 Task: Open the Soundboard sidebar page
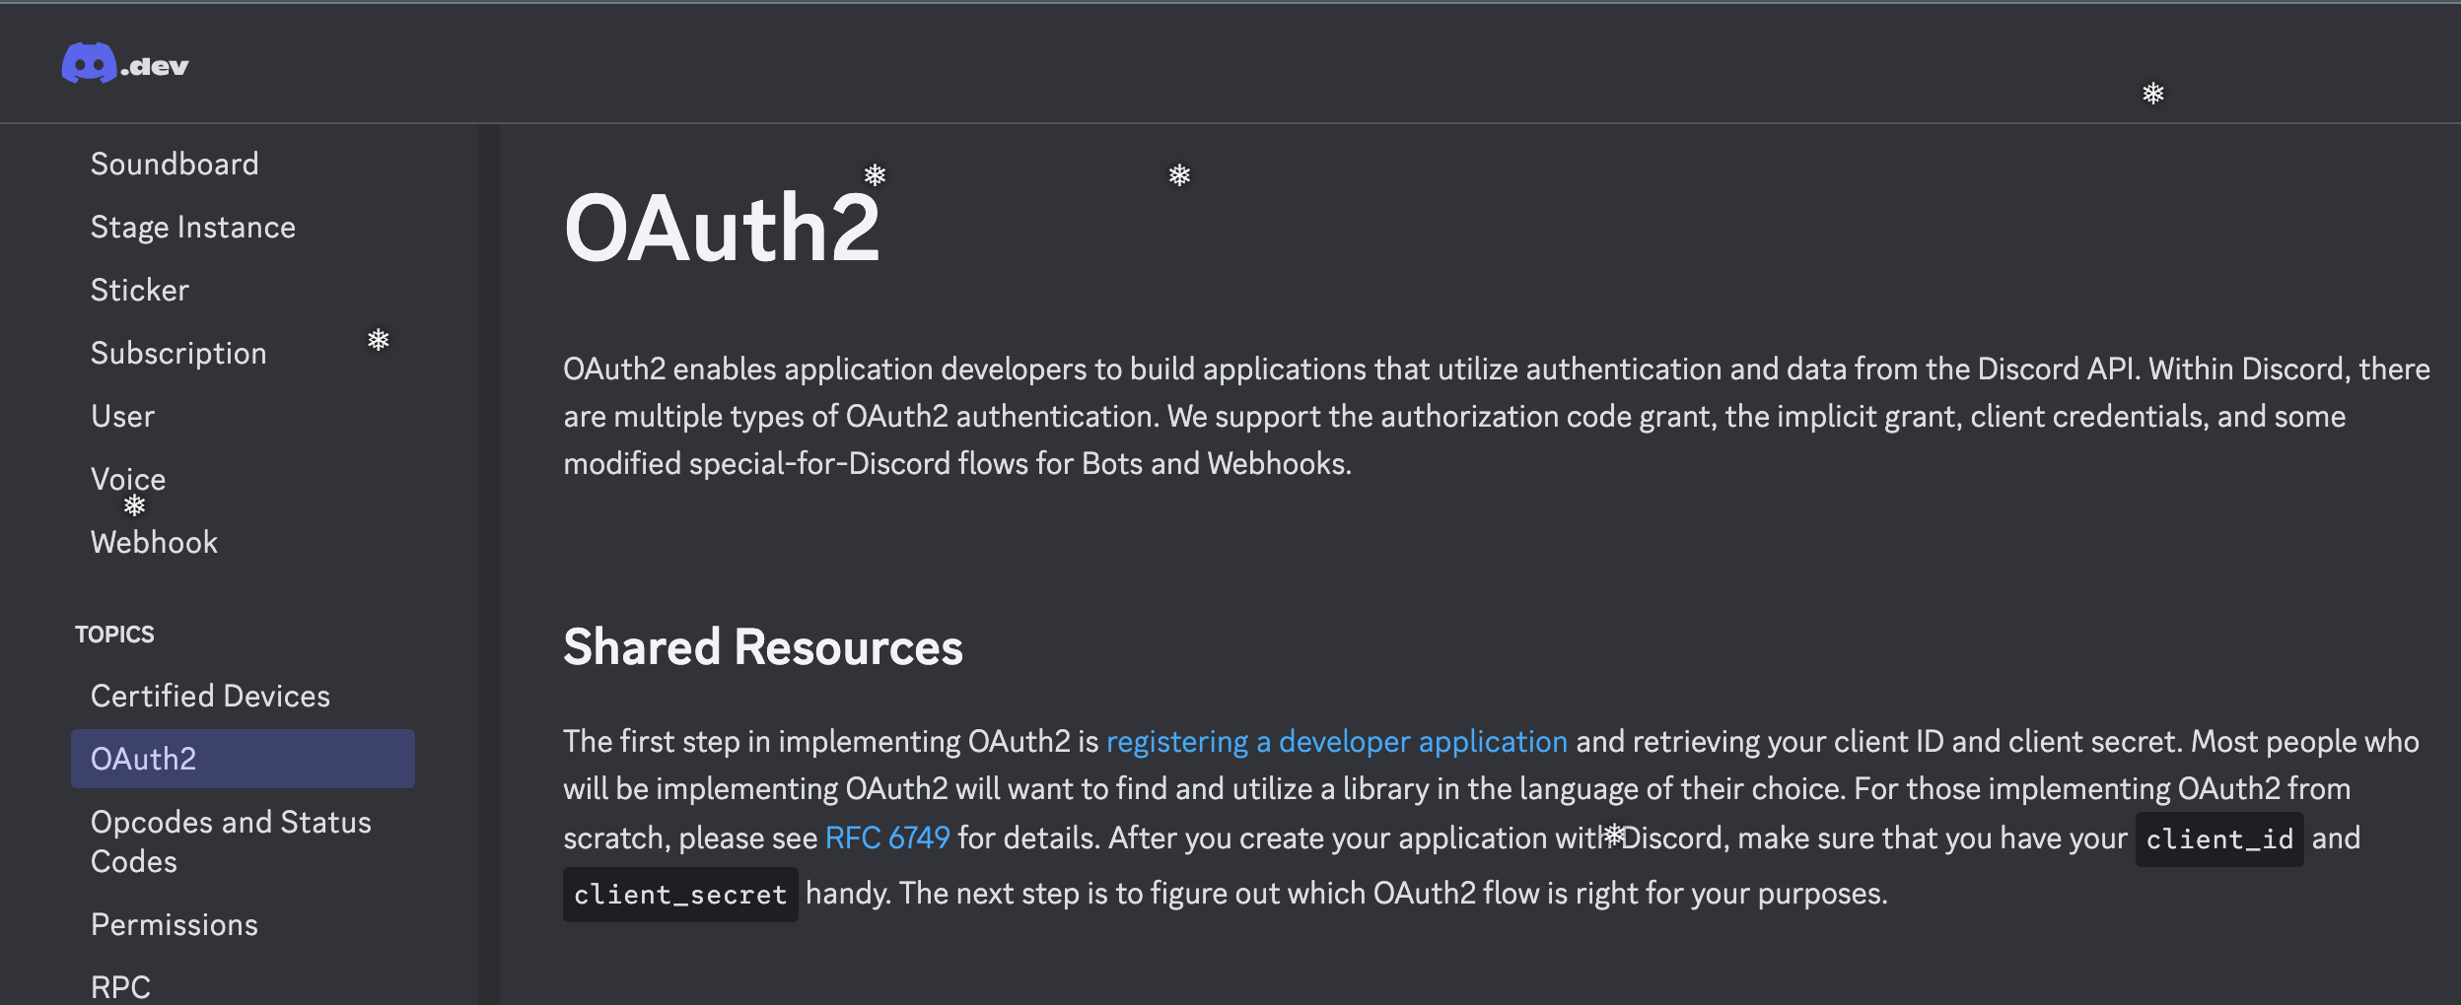tap(175, 164)
